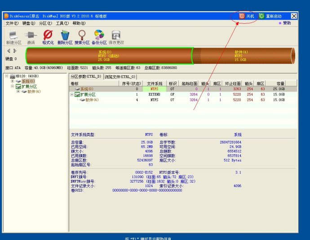Click the 序号(状态) column header
Viewport: 310px width, 240px height.
pos(131,83)
